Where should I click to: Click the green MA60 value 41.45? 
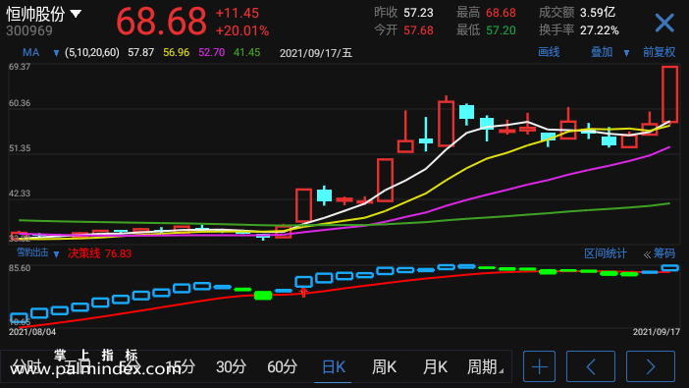247,53
